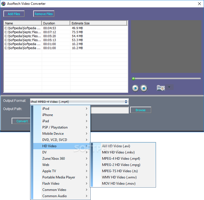Choose MPEG-4 HD Video (.mp4)
The height and width of the screenshot is (200, 204).
click(x=124, y=159)
